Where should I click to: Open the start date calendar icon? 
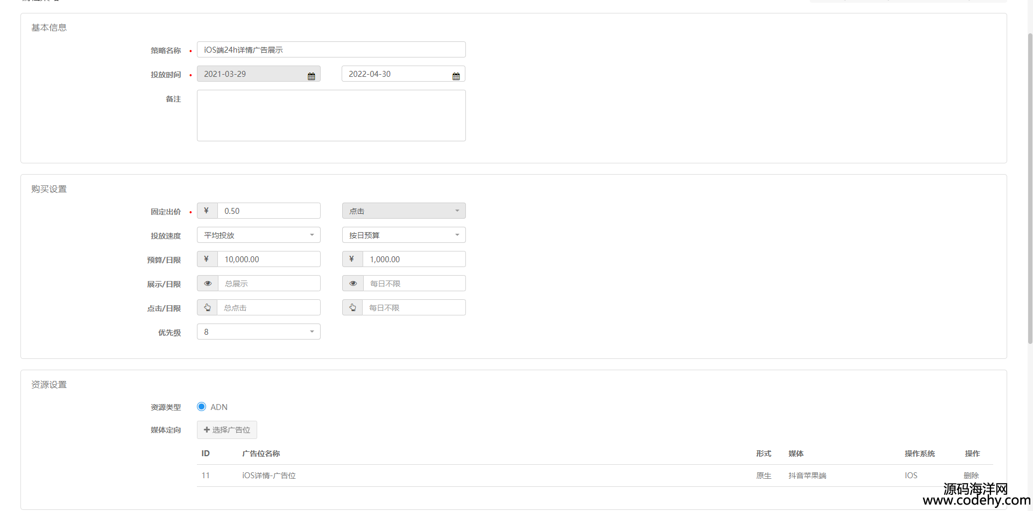click(311, 76)
